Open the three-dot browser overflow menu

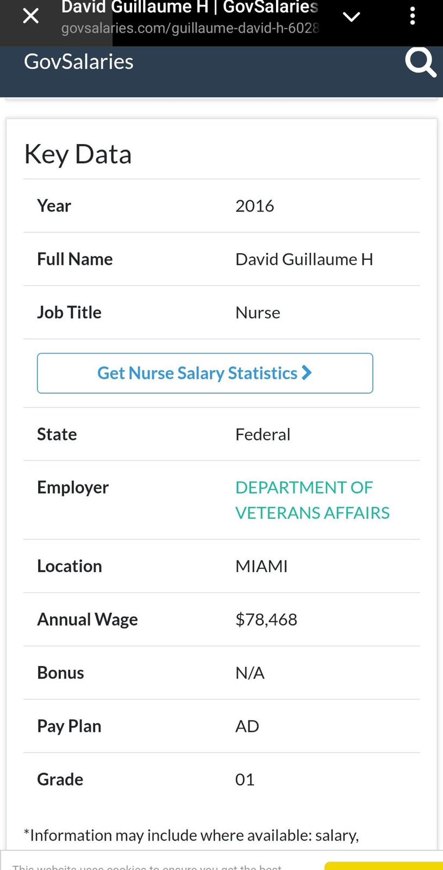(x=413, y=16)
